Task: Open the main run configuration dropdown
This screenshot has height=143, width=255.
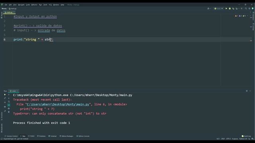Action: click(x=218, y=8)
